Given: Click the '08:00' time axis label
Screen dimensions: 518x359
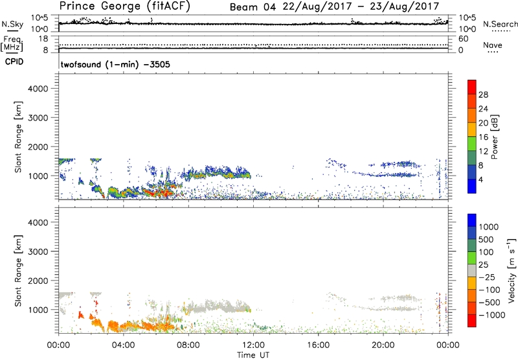Looking at the screenshot, I should point(188,345).
